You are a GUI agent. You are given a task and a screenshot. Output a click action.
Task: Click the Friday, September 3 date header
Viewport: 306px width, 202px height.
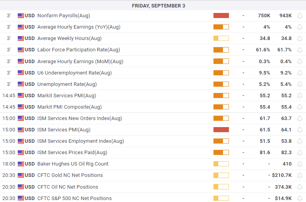(x=158, y=5)
